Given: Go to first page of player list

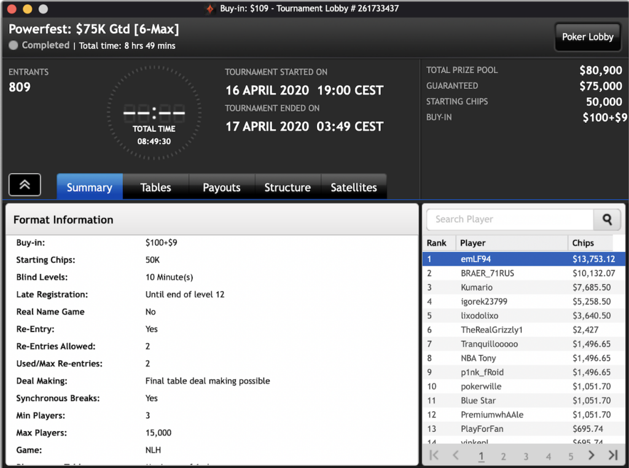Looking at the screenshot, I should [434, 455].
